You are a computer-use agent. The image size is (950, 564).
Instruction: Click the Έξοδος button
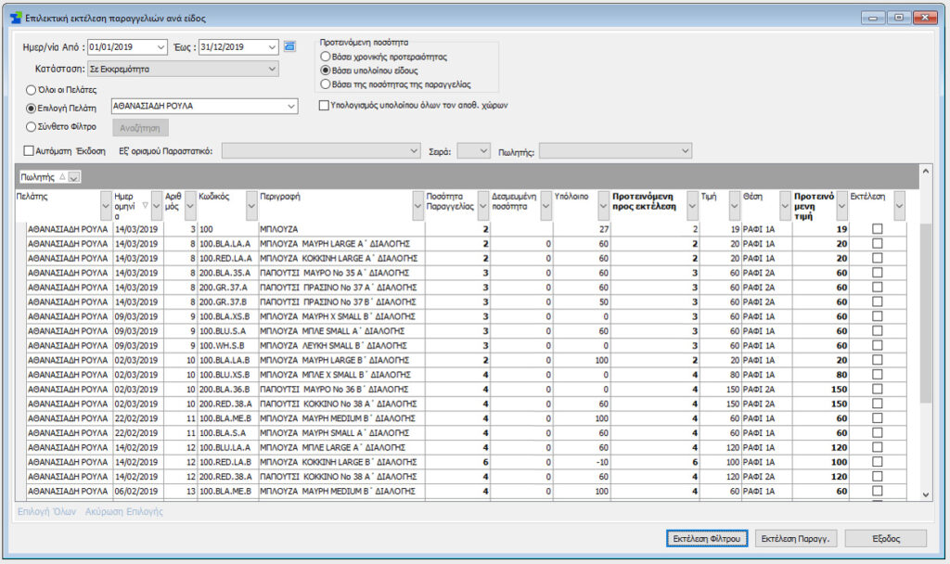pyautogui.click(x=886, y=538)
